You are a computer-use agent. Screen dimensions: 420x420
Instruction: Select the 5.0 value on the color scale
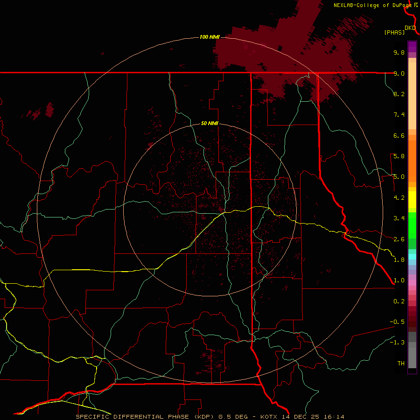(x=399, y=177)
